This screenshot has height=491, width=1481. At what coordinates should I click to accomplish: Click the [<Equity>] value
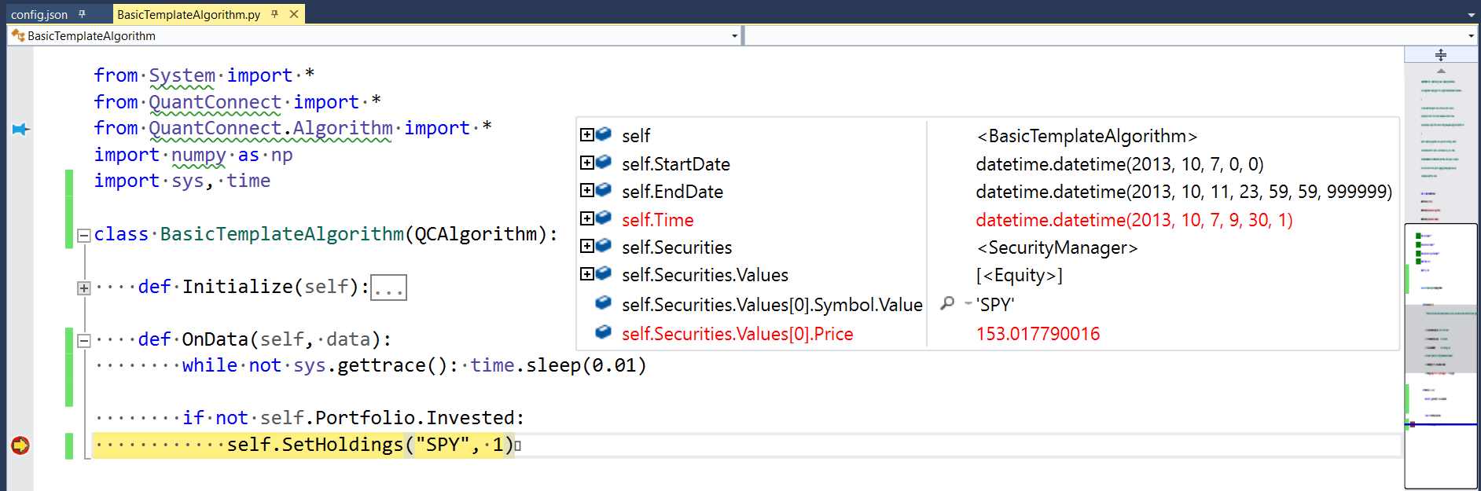click(x=1019, y=276)
